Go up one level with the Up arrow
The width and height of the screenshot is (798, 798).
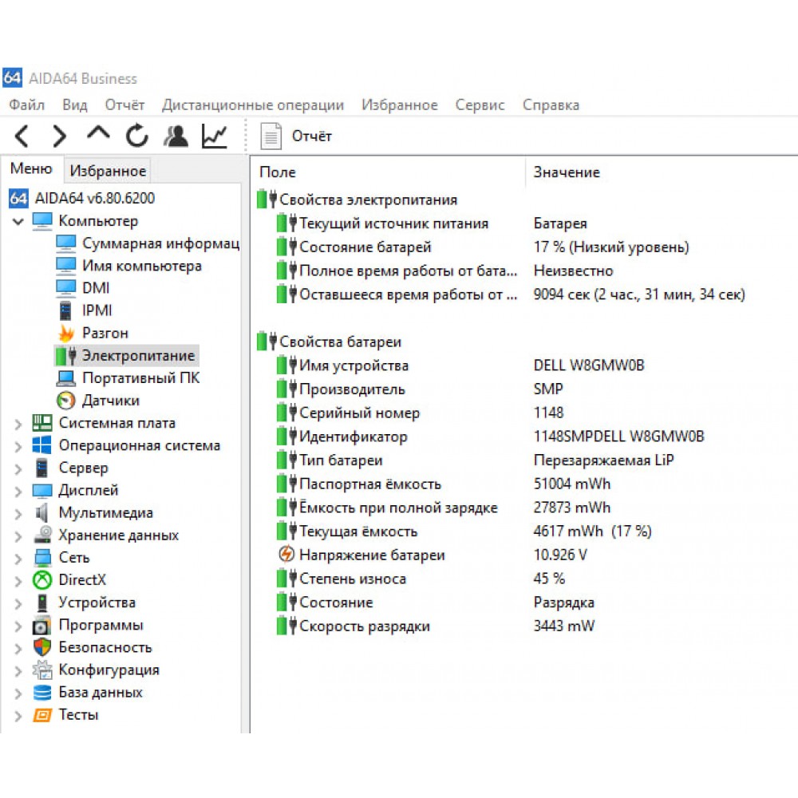98,134
